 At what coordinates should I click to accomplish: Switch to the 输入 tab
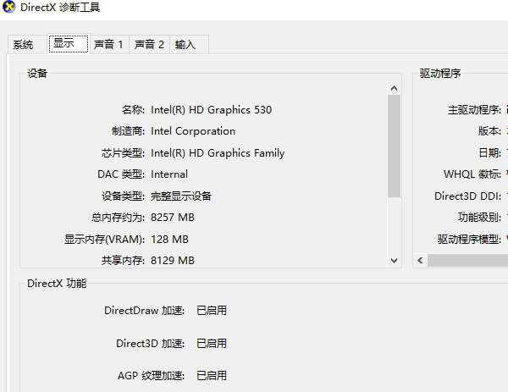[x=189, y=44]
